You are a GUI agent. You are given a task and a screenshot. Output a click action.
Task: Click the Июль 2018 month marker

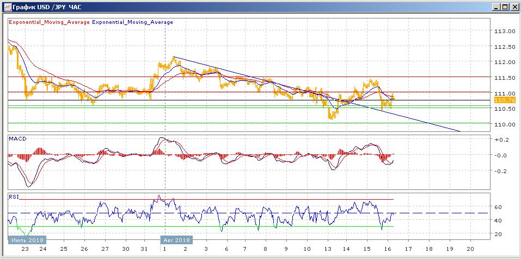click(x=27, y=240)
